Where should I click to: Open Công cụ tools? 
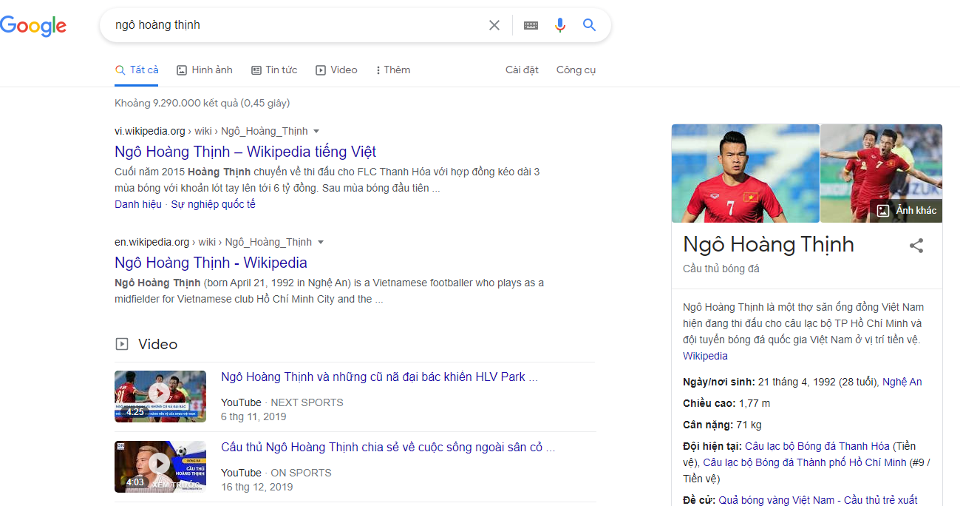click(x=576, y=70)
